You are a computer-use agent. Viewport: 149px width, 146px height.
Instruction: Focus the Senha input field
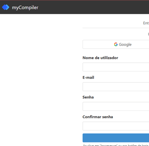[116, 107]
